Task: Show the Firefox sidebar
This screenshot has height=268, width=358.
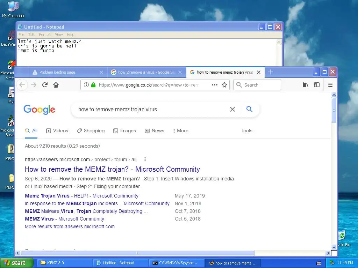Action: click(x=317, y=85)
